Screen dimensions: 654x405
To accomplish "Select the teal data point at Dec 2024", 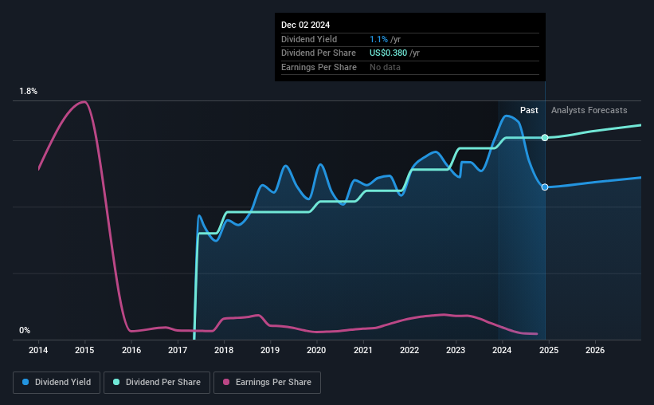I will (x=545, y=138).
